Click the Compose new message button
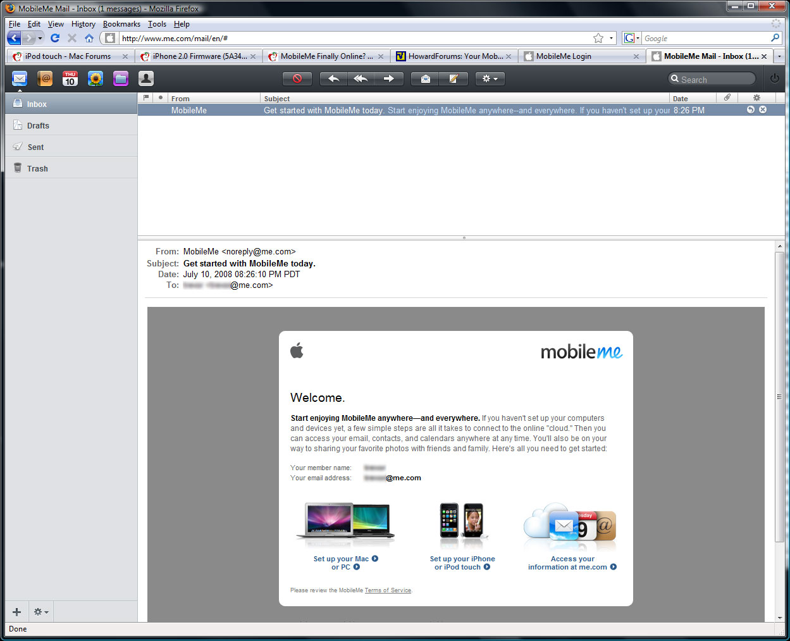The width and height of the screenshot is (790, 641). tap(454, 78)
